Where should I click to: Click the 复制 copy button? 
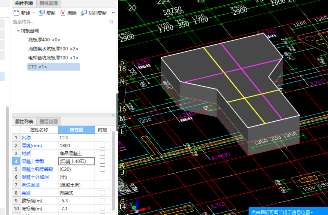click(x=47, y=13)
